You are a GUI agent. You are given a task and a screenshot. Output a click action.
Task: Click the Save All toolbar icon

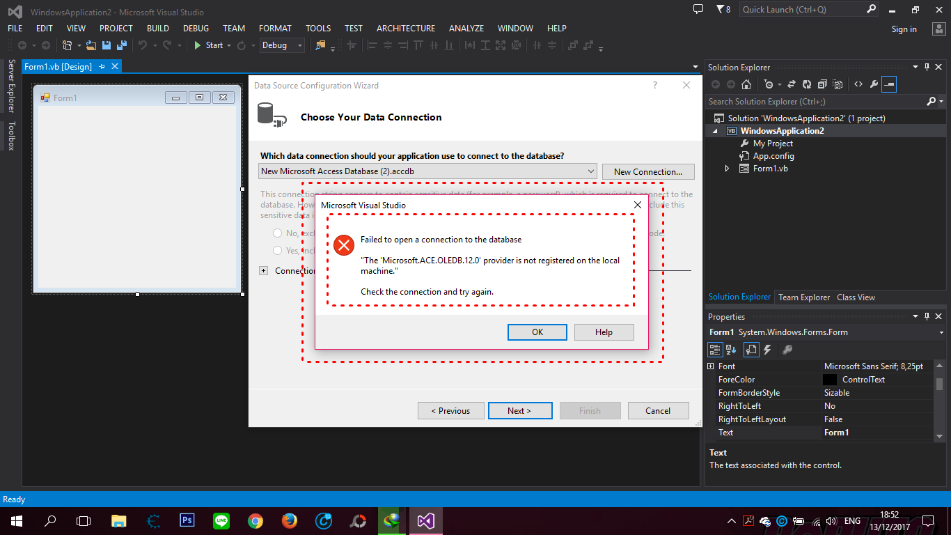(x=121, y=45)
